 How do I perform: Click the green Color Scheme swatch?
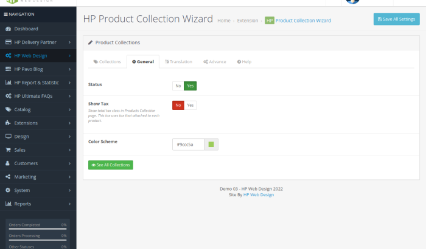pos(211,145)
